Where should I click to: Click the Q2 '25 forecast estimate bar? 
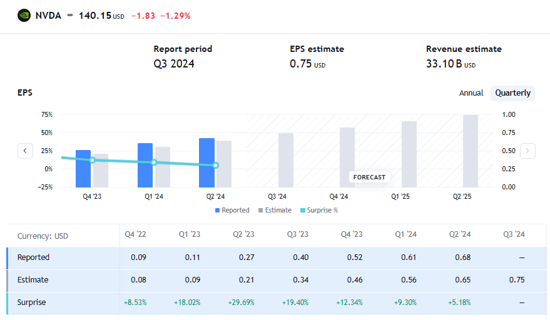coord(471,151)
